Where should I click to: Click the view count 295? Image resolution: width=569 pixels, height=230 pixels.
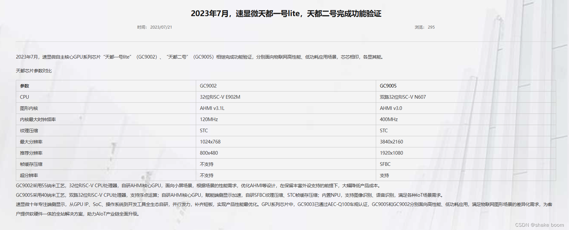[x=431, y=27]
